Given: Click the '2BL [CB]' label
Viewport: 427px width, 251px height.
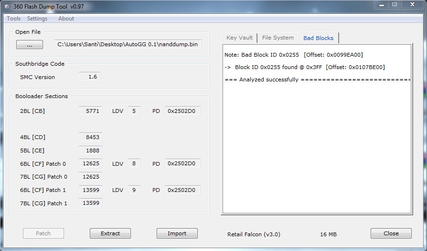Looking at the screenshot, I should point(32,111).
